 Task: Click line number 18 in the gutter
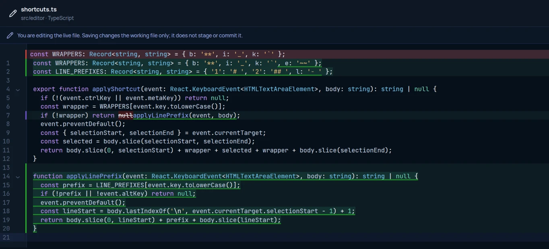click(6, 211)
